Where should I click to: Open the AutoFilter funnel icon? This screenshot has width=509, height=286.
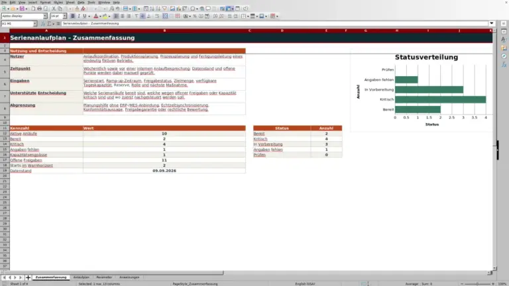[x=164, y=9]
